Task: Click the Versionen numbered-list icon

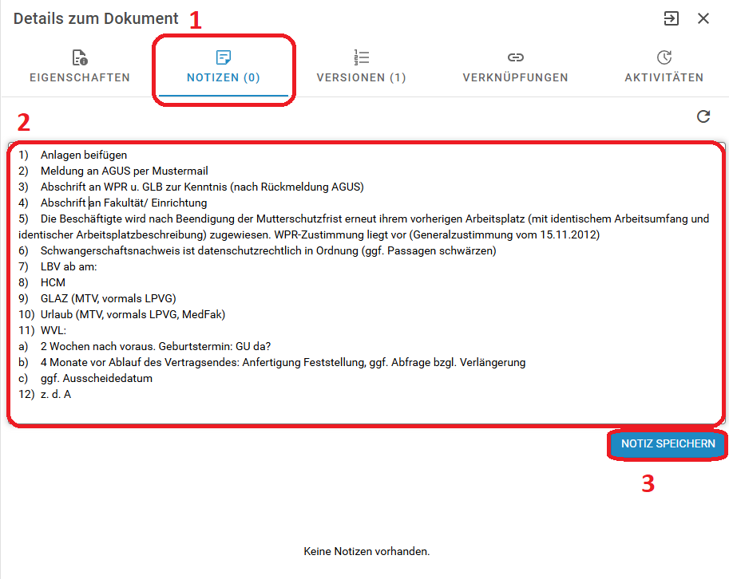Action: tap(361, 57)
